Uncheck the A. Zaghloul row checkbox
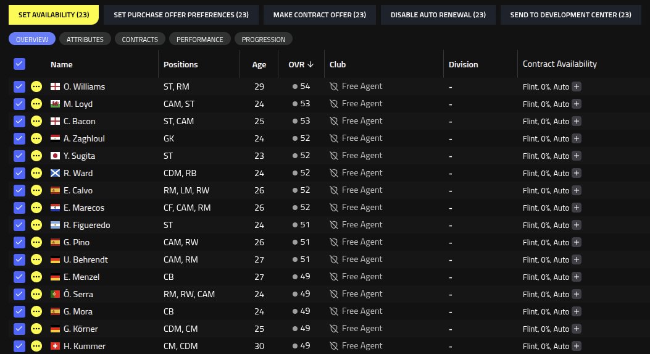The image size is (650, 354). point(20,138)
